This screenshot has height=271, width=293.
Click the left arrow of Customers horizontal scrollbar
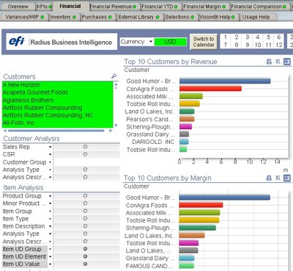point(5,131)
